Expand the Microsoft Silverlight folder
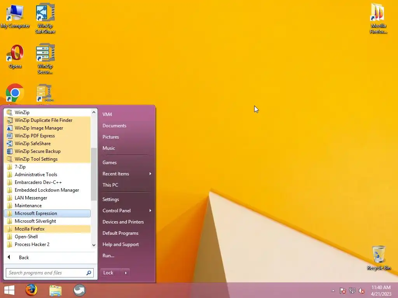 [47, 221]
